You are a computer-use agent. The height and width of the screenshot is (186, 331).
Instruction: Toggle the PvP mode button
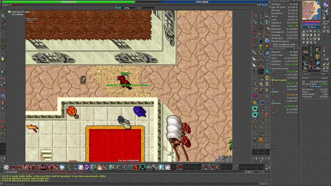tap(326, 59)
